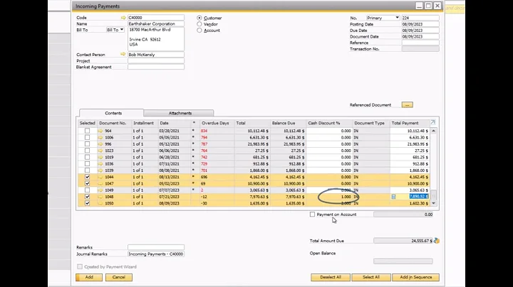The width and height of the screenshot is (513, 287).
Task: Click the Journal Remarks field
Action: (x=156, y=254)
